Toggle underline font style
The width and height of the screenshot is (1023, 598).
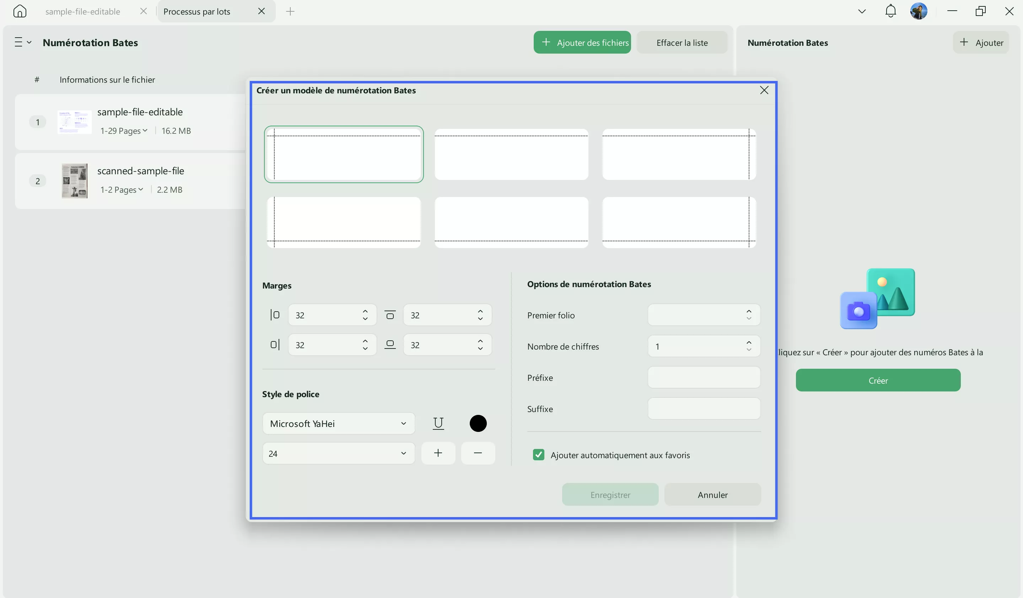click(438, 423)
